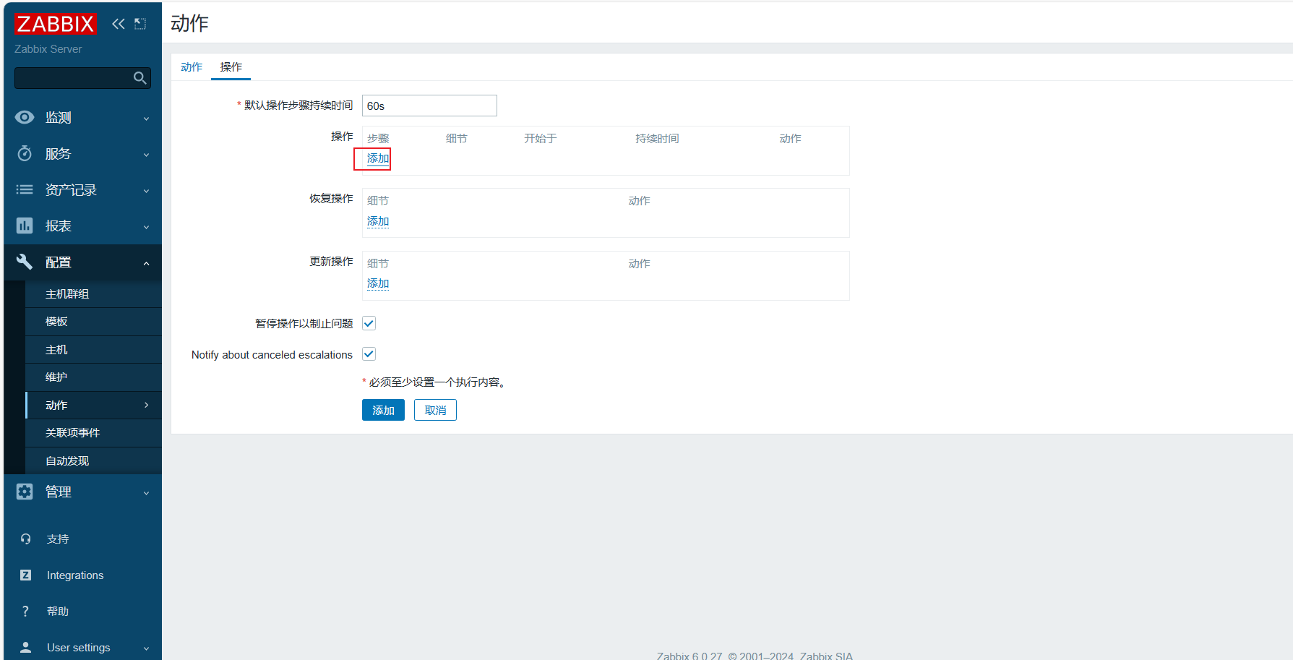The width and height of the screenshot is (1293, 660).
Task: Switch to the 动作 tab
Action: tap(192, 67)
